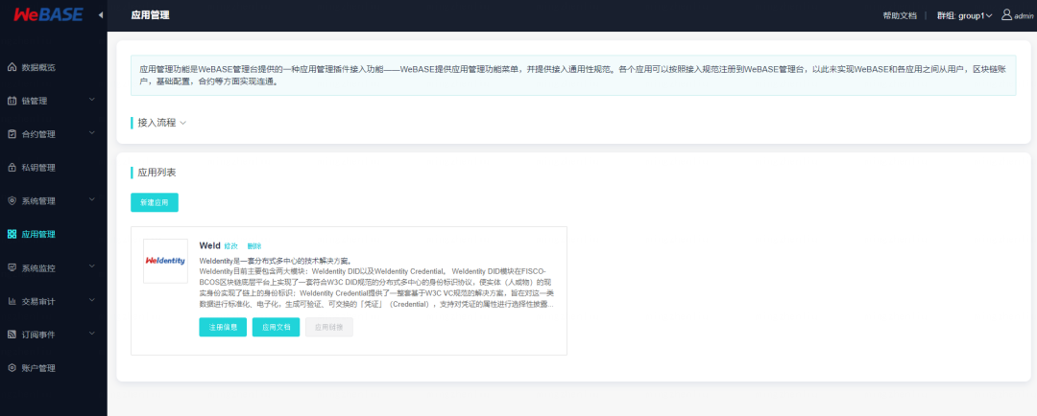Screen dimensions: 1037x416
Task: Expand 系统监控 submenu chevron
Action: (x=92, y=266)
